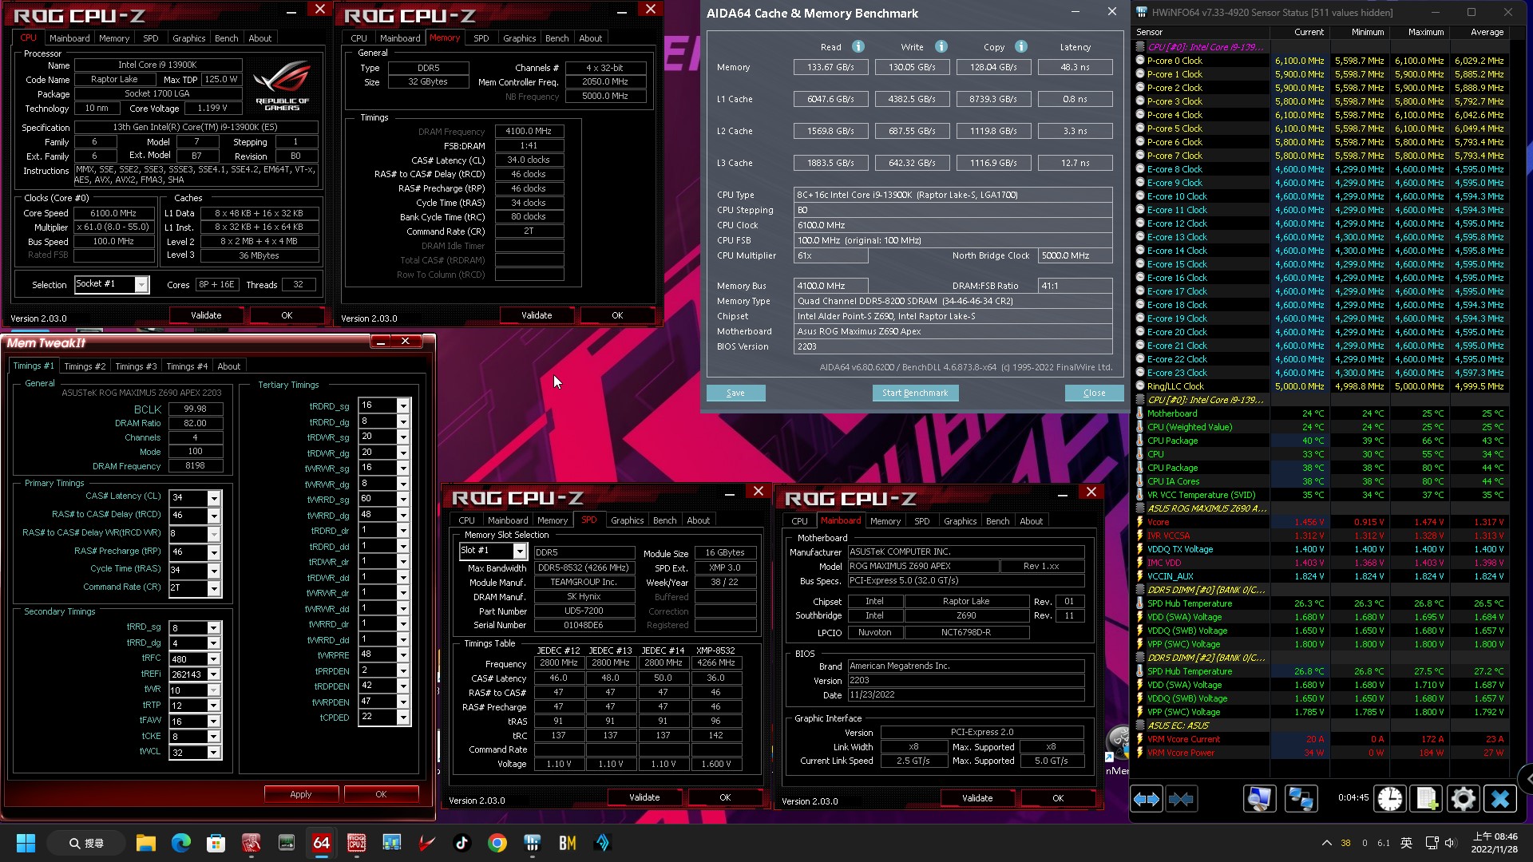The width and height of the screenshot is (1533, 862).
Task: Select VRM Vcore Power row in HWiNFO
Action: pos(1321,753)
